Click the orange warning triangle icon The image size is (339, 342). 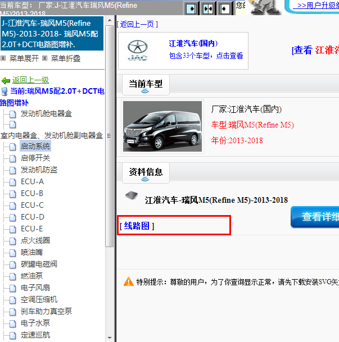[x=129, y=281]
